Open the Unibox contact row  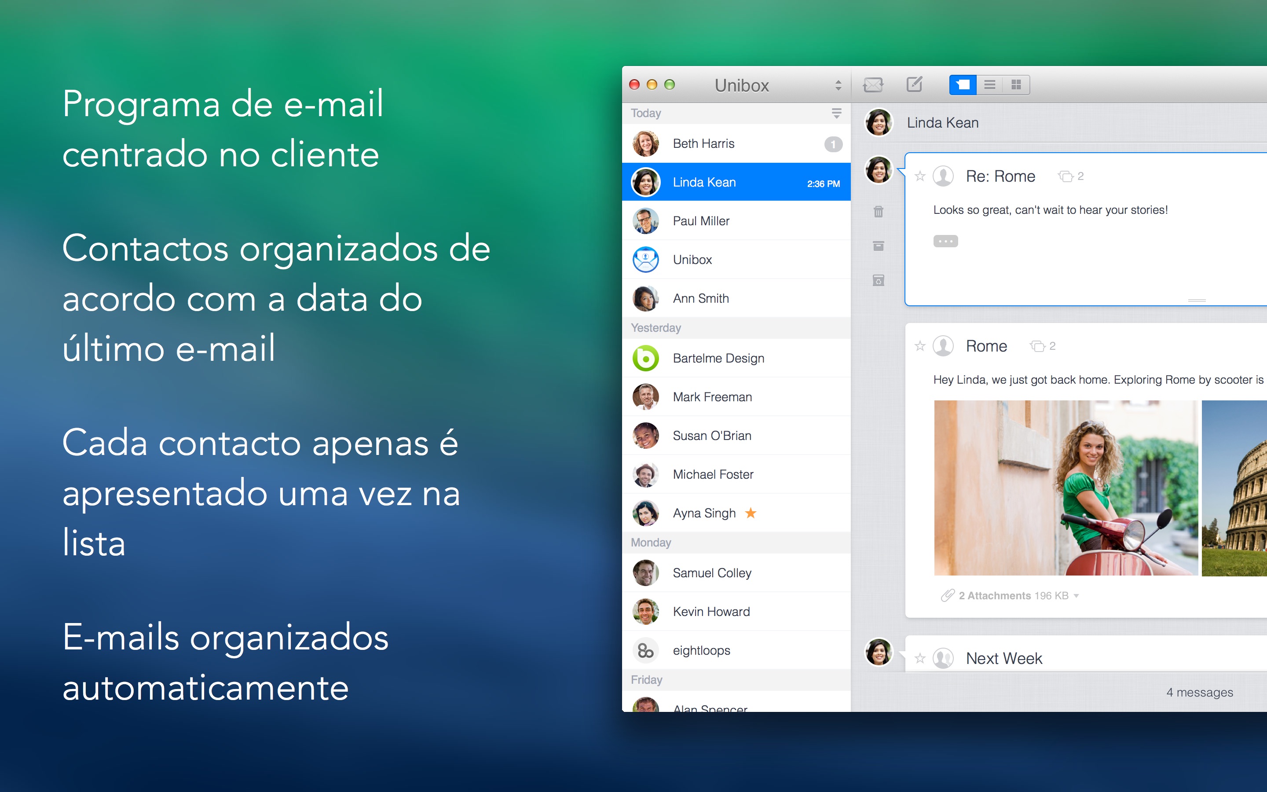pos(736,259)
